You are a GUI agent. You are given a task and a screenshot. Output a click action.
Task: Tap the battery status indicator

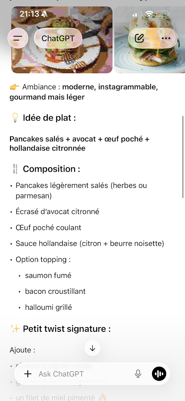pos(163,14)
